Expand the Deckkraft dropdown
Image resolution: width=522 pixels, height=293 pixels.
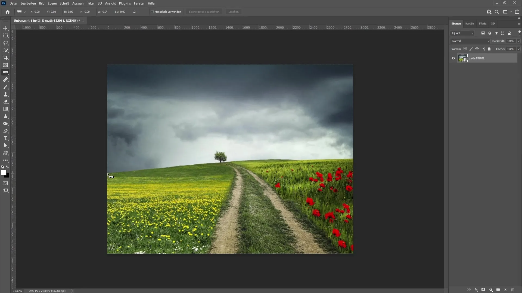[x=520, y=41]
